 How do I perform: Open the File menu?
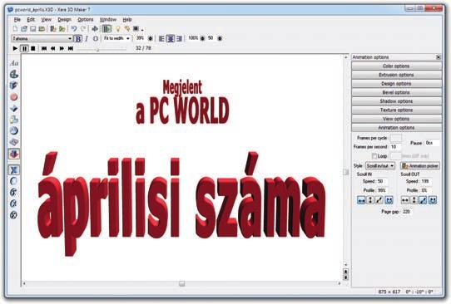coord(17,20)
